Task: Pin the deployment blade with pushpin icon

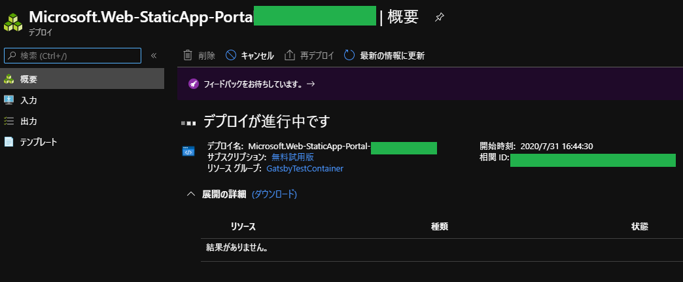Action: [x=440, y=18]
